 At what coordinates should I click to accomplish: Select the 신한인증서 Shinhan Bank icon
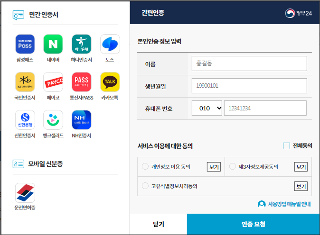pos(25,120)
